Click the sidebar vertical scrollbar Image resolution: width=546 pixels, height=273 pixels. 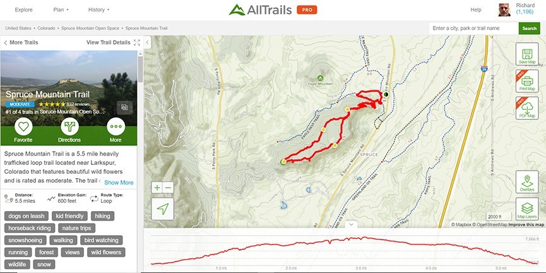tap(140, 70)
